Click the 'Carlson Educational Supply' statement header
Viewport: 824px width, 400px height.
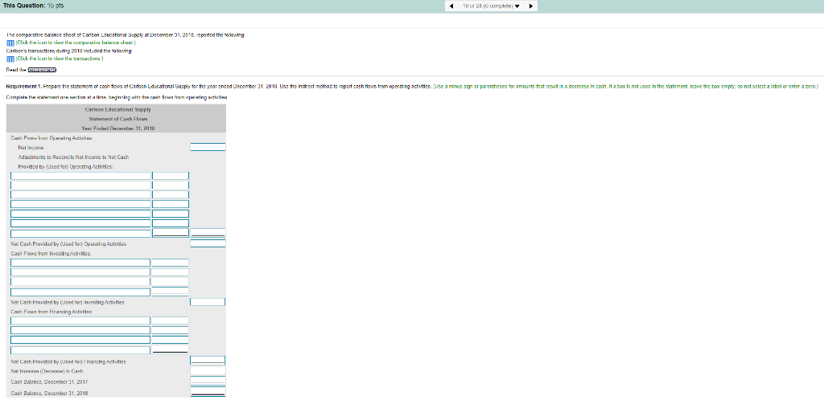117,110
